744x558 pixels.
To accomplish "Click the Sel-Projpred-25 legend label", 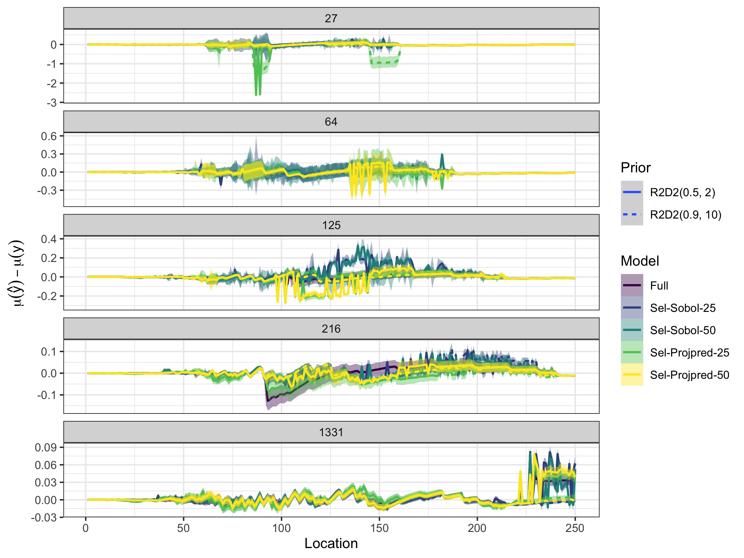I will [x=689, y=352].
